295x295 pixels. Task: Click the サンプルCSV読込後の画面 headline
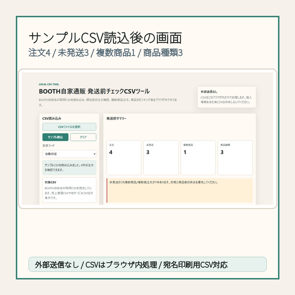coord(105,38)
